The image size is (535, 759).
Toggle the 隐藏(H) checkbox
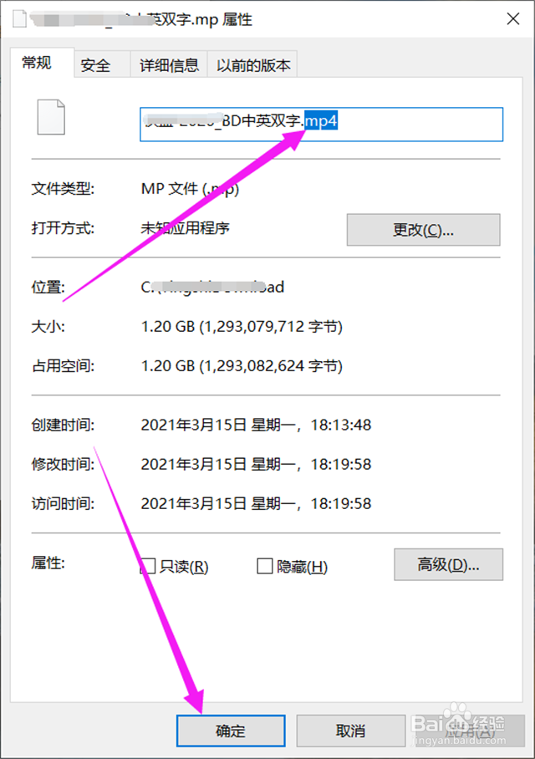[x=264, y=566]
